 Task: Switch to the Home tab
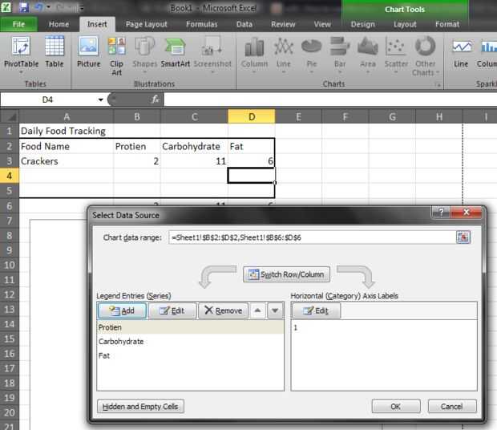pyautogui.click(x=59, y=24)
